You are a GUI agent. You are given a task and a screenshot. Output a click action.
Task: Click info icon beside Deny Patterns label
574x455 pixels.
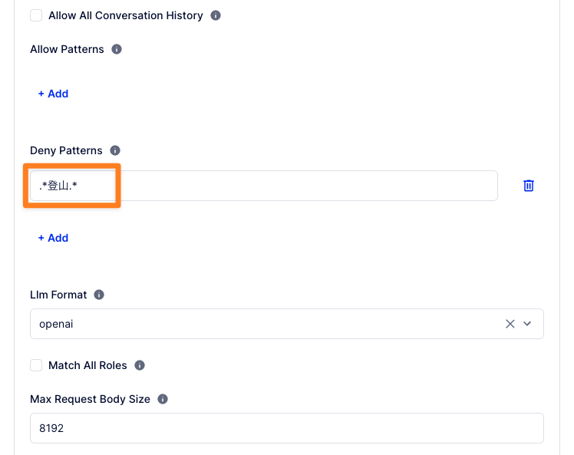pyautogui.click(x=115, y=150)
